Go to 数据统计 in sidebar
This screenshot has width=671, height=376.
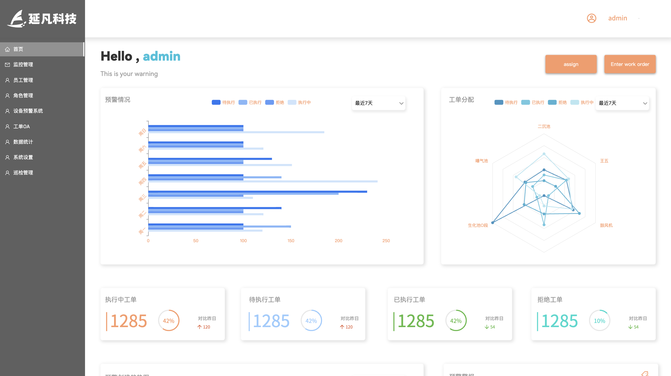tap(23, 142)
